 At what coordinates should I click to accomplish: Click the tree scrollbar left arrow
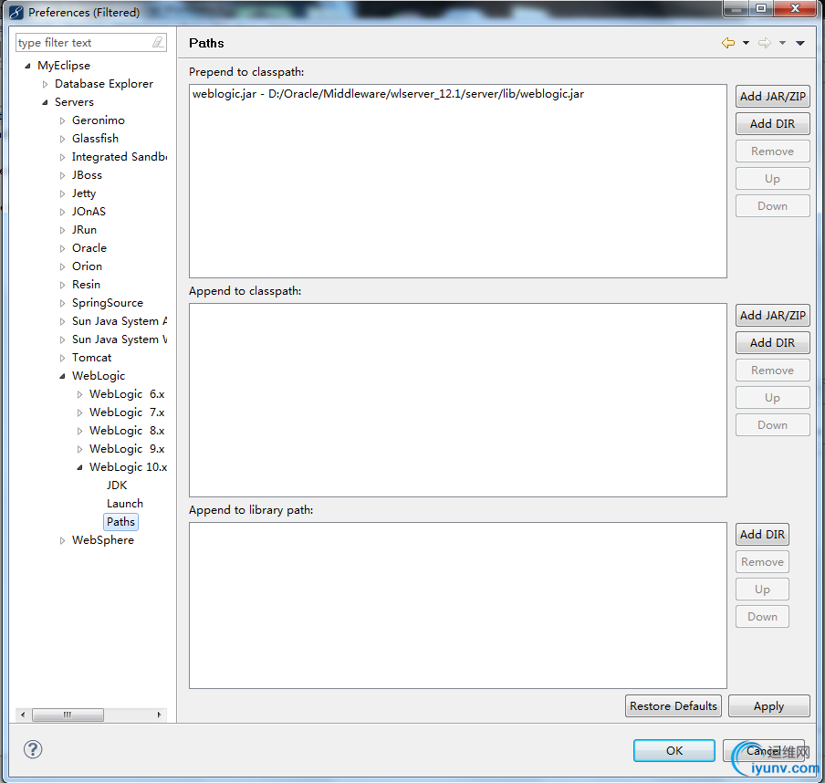[x=23, y=715]
